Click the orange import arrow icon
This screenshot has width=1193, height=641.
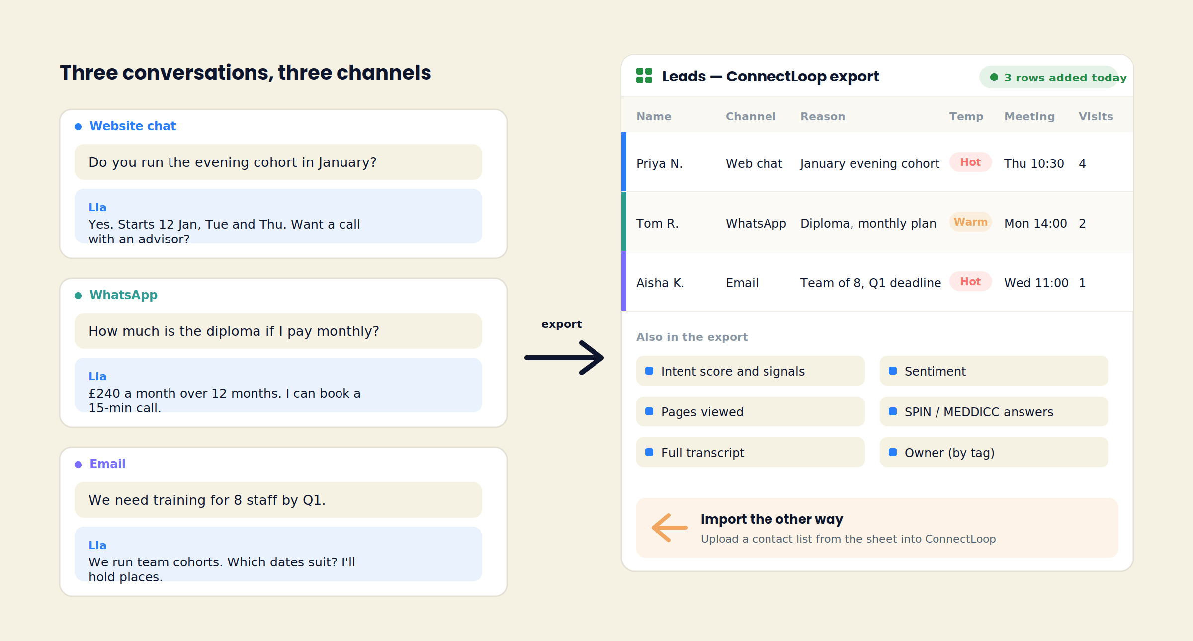[x=670, y=528]
